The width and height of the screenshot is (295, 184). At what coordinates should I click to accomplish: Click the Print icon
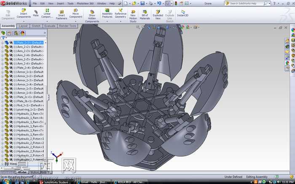(151, 3)
